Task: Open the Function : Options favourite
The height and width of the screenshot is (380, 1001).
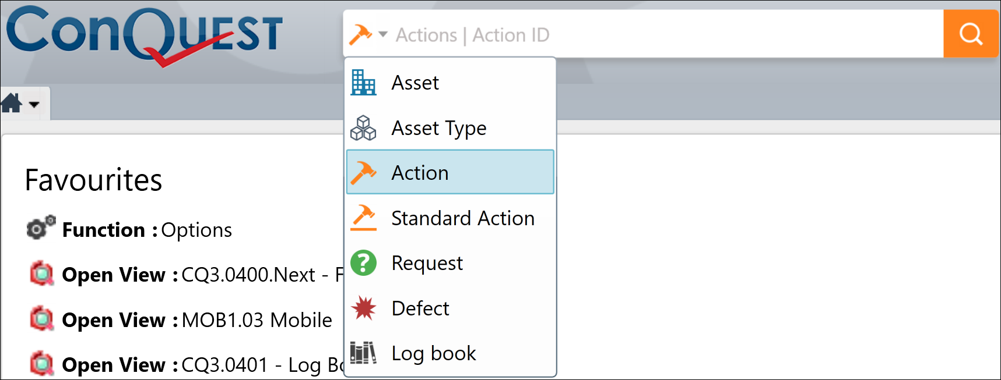Action: click(147, 230)
